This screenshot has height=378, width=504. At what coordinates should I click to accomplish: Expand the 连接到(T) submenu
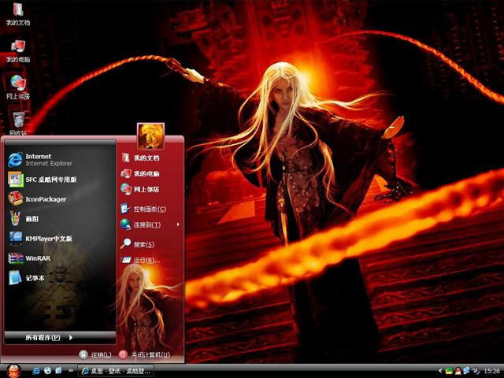pyautogui.click(x=146, y=224)
